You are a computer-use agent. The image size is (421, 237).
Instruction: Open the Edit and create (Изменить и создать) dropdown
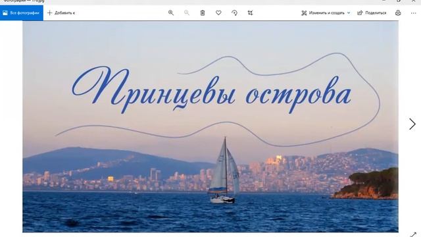pyautogui.click(x=326, y=13)
